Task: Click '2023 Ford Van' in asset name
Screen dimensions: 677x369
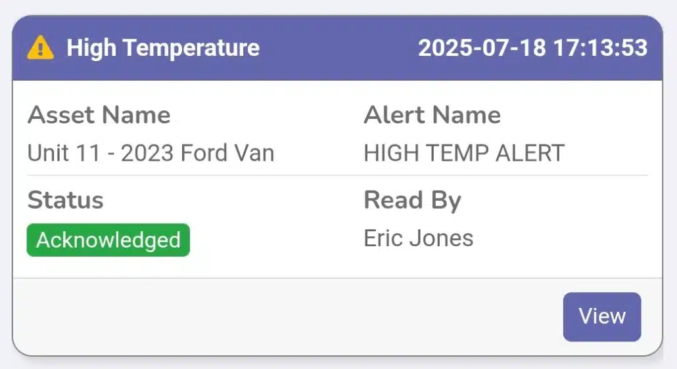Action: tap(197, 153)
